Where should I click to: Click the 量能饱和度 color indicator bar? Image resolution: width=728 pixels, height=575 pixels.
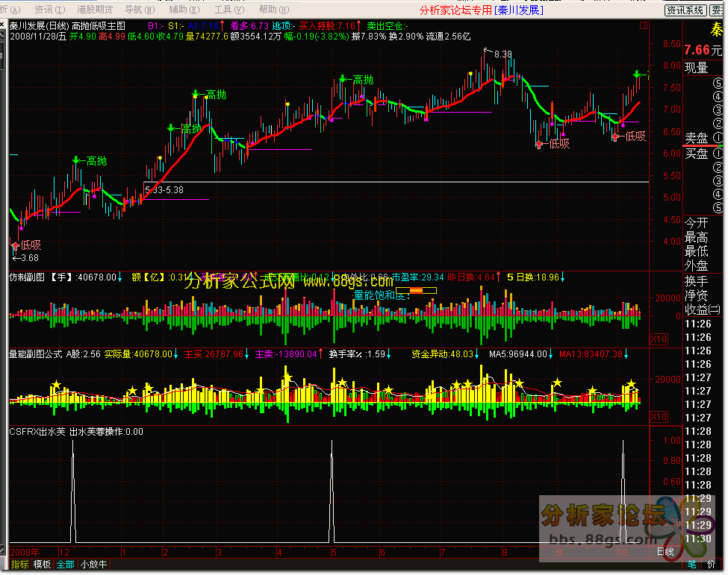pyautogui.click(x=416, y=291)
